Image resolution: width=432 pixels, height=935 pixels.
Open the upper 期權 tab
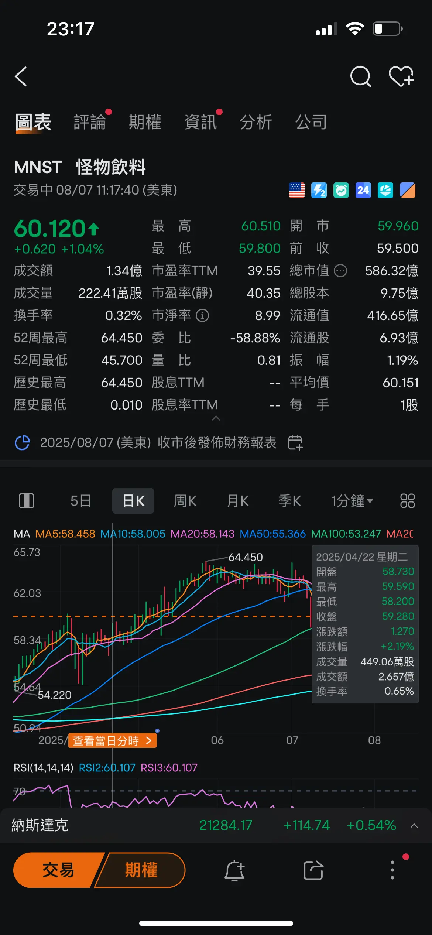pyautogui.click(x=145, y=122)
